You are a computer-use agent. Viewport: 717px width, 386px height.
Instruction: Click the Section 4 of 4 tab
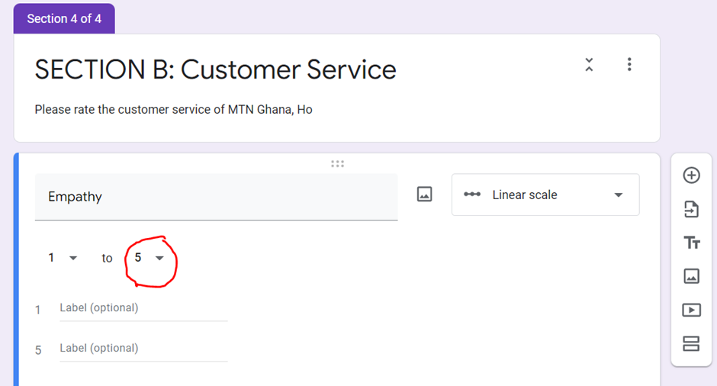pos(64,19)
